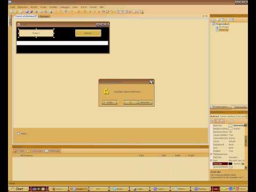Click the Properties grid scroll-down arrow
Screen dimensions: 256x192
[x=246, y=167]
